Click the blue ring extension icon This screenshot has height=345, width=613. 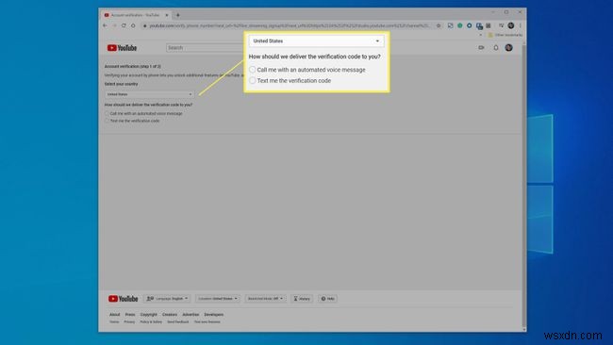click(x=469, y=25)
